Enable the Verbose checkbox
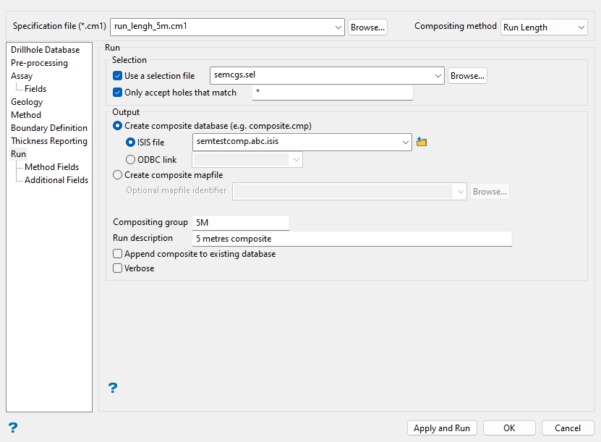The width and height of the screenshot is (601, 442). [118, 268]
